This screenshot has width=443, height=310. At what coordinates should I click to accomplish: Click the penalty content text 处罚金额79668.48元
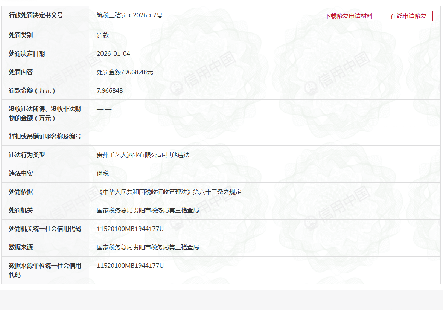pos(125,72)
